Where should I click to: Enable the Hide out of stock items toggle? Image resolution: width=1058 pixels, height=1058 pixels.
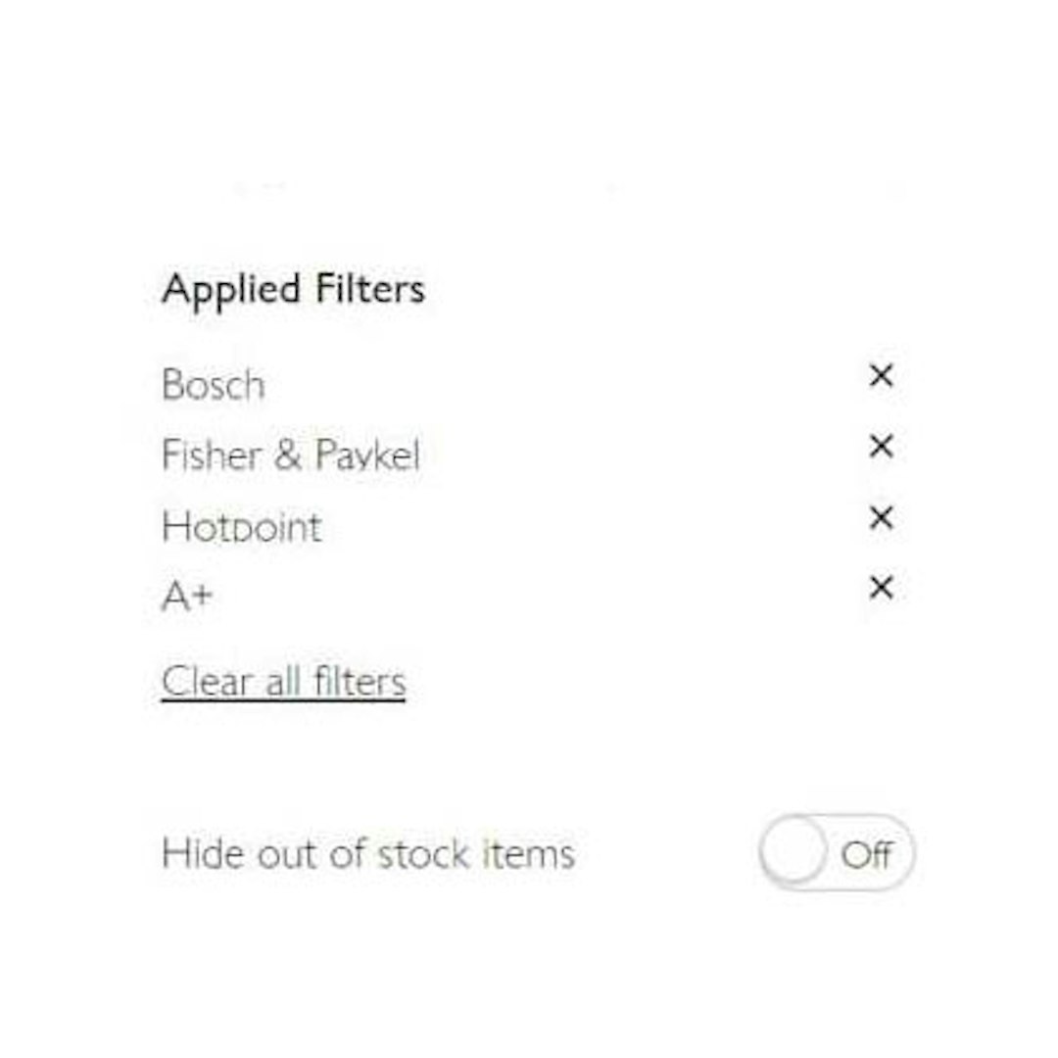click(x=838, y=853)
